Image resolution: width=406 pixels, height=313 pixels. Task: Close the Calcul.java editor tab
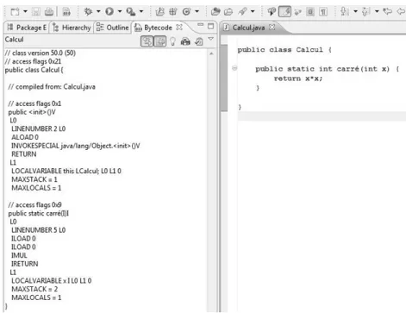272,28
